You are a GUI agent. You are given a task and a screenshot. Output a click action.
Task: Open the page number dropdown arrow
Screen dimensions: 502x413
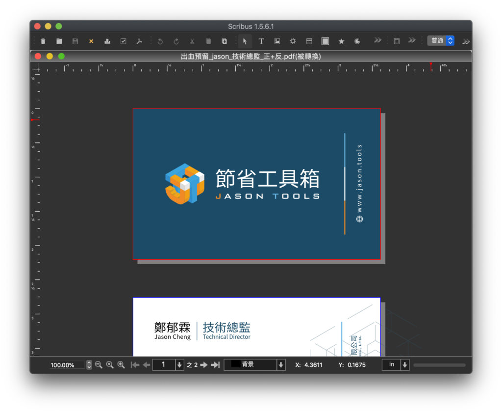tap(179, 365)
